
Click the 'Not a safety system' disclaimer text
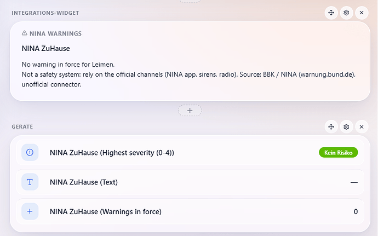click(x=188, y=79)
